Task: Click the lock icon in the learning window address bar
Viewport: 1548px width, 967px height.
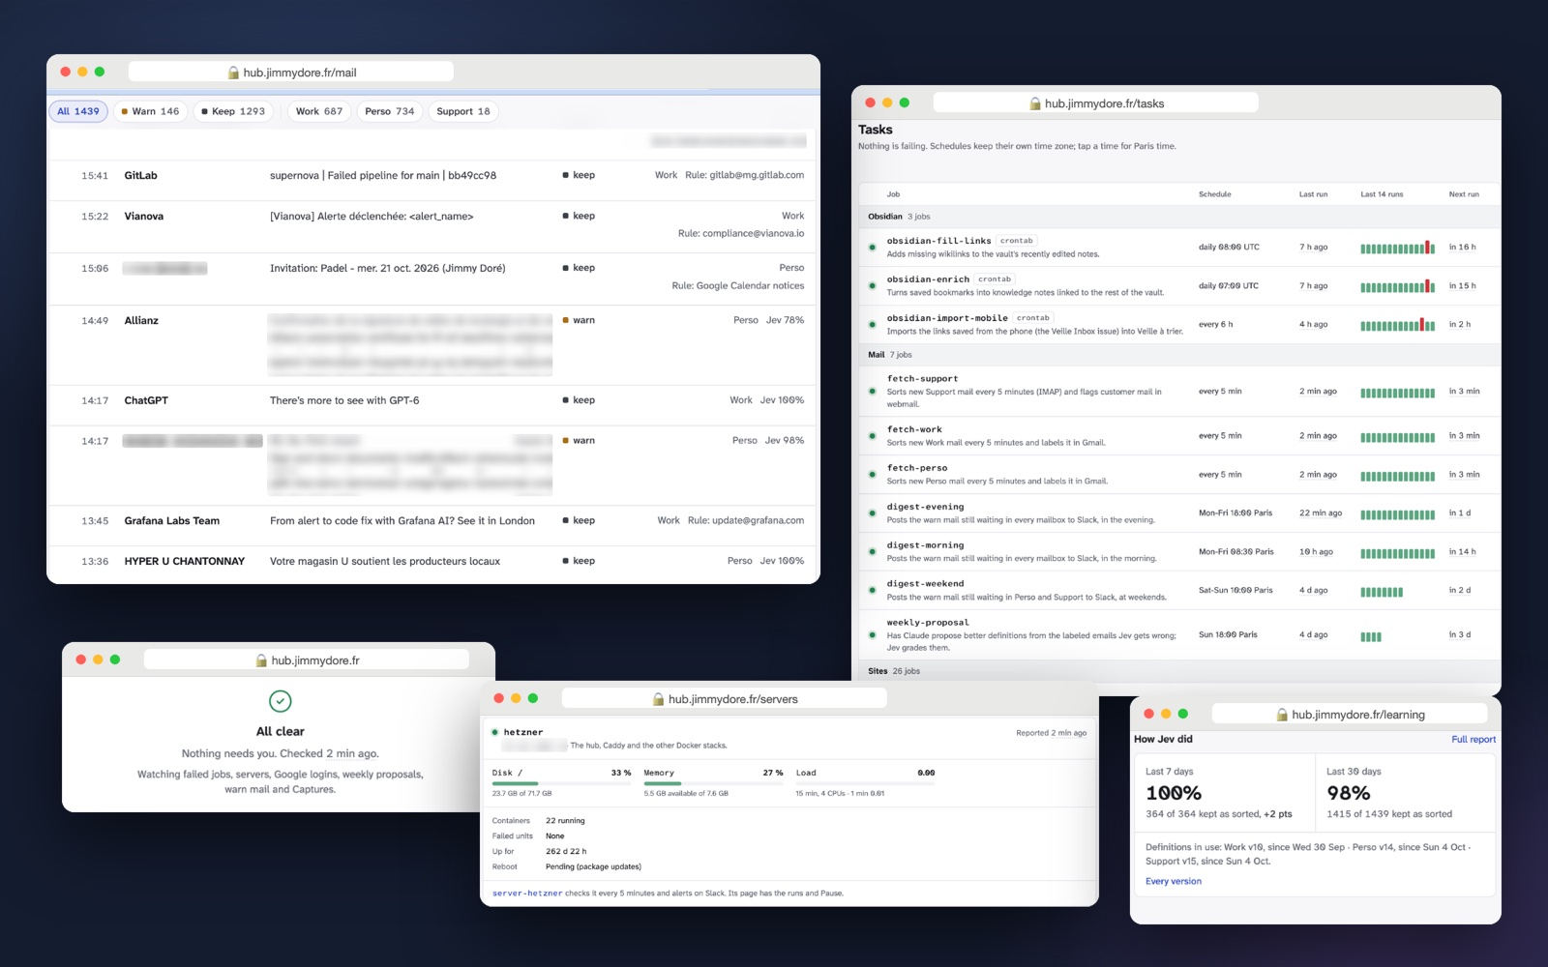Action: tap(1282, 715)
